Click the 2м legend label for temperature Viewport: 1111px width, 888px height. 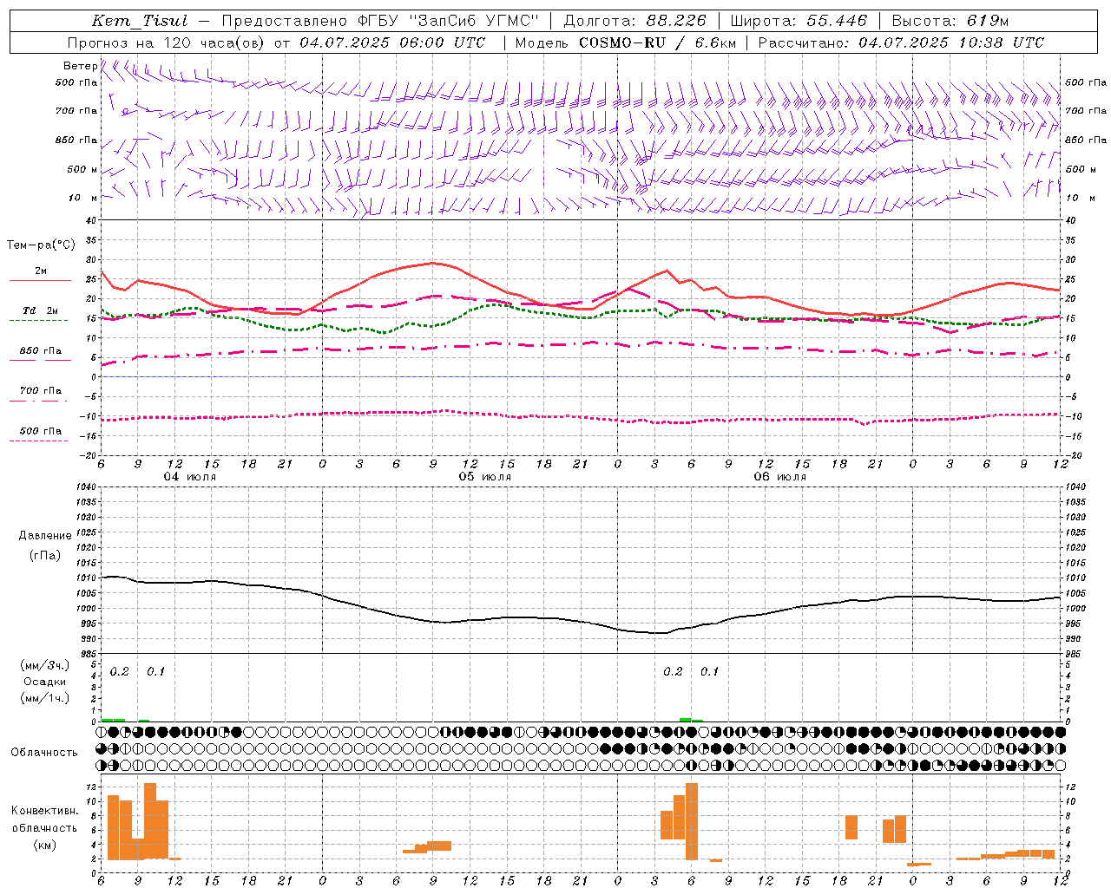coord(41,271)
